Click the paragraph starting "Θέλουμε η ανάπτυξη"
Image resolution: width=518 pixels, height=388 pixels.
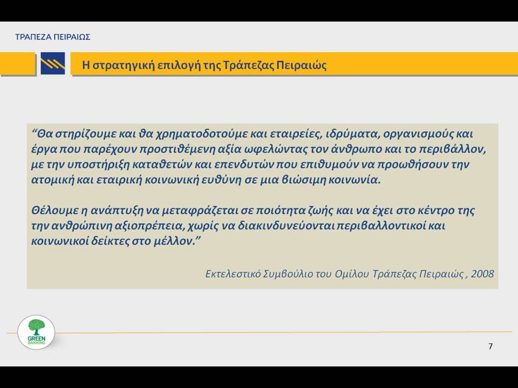[x=253, y=226]
